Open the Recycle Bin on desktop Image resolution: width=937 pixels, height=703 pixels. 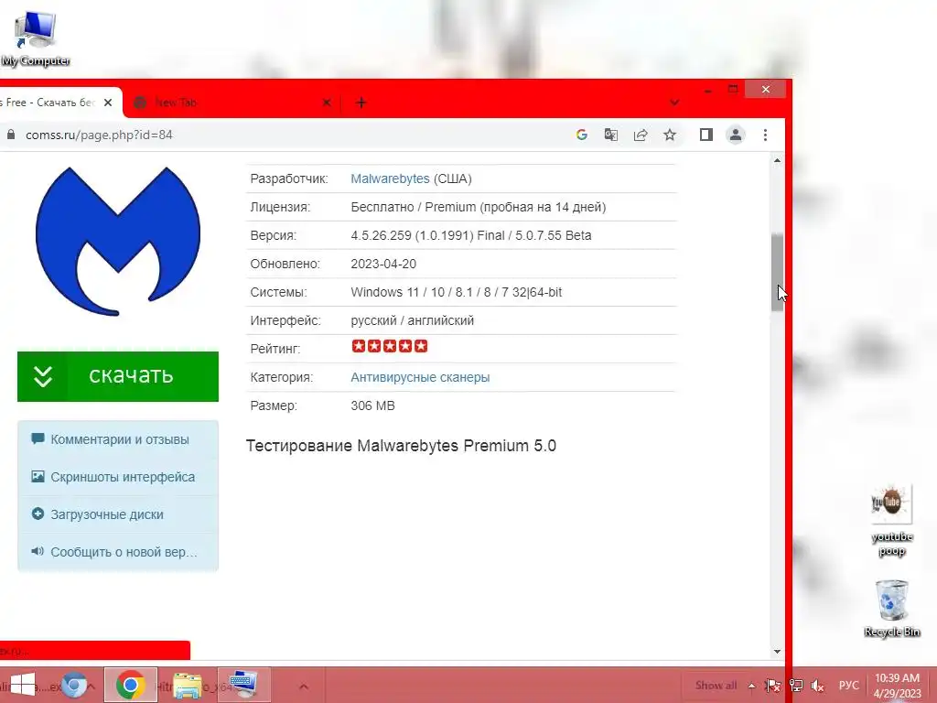pyautogui.click(x=891, y=609)
